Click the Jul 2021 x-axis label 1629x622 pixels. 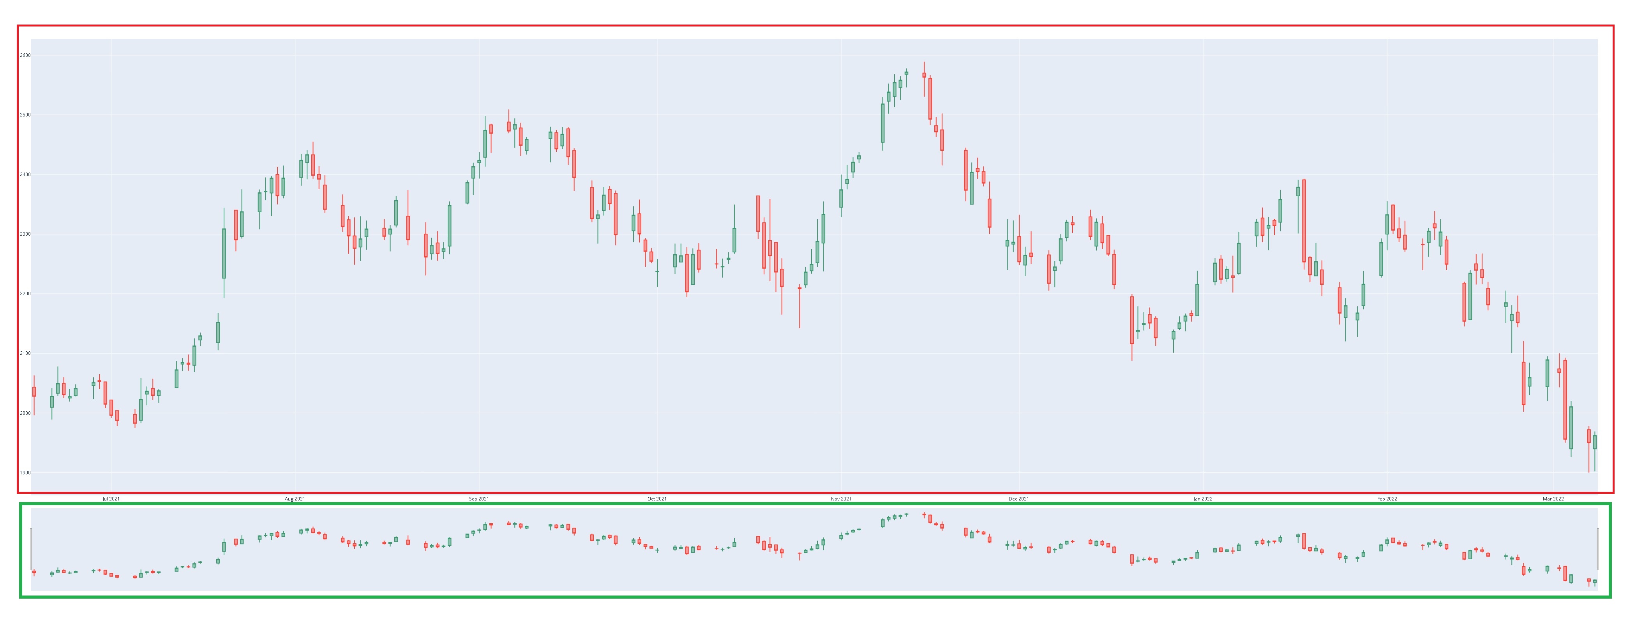tap(111, 499)
